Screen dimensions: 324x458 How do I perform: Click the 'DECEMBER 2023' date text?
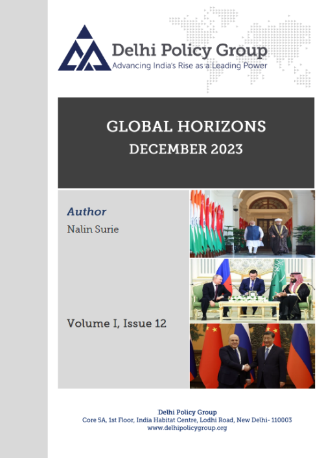(186, 149)
